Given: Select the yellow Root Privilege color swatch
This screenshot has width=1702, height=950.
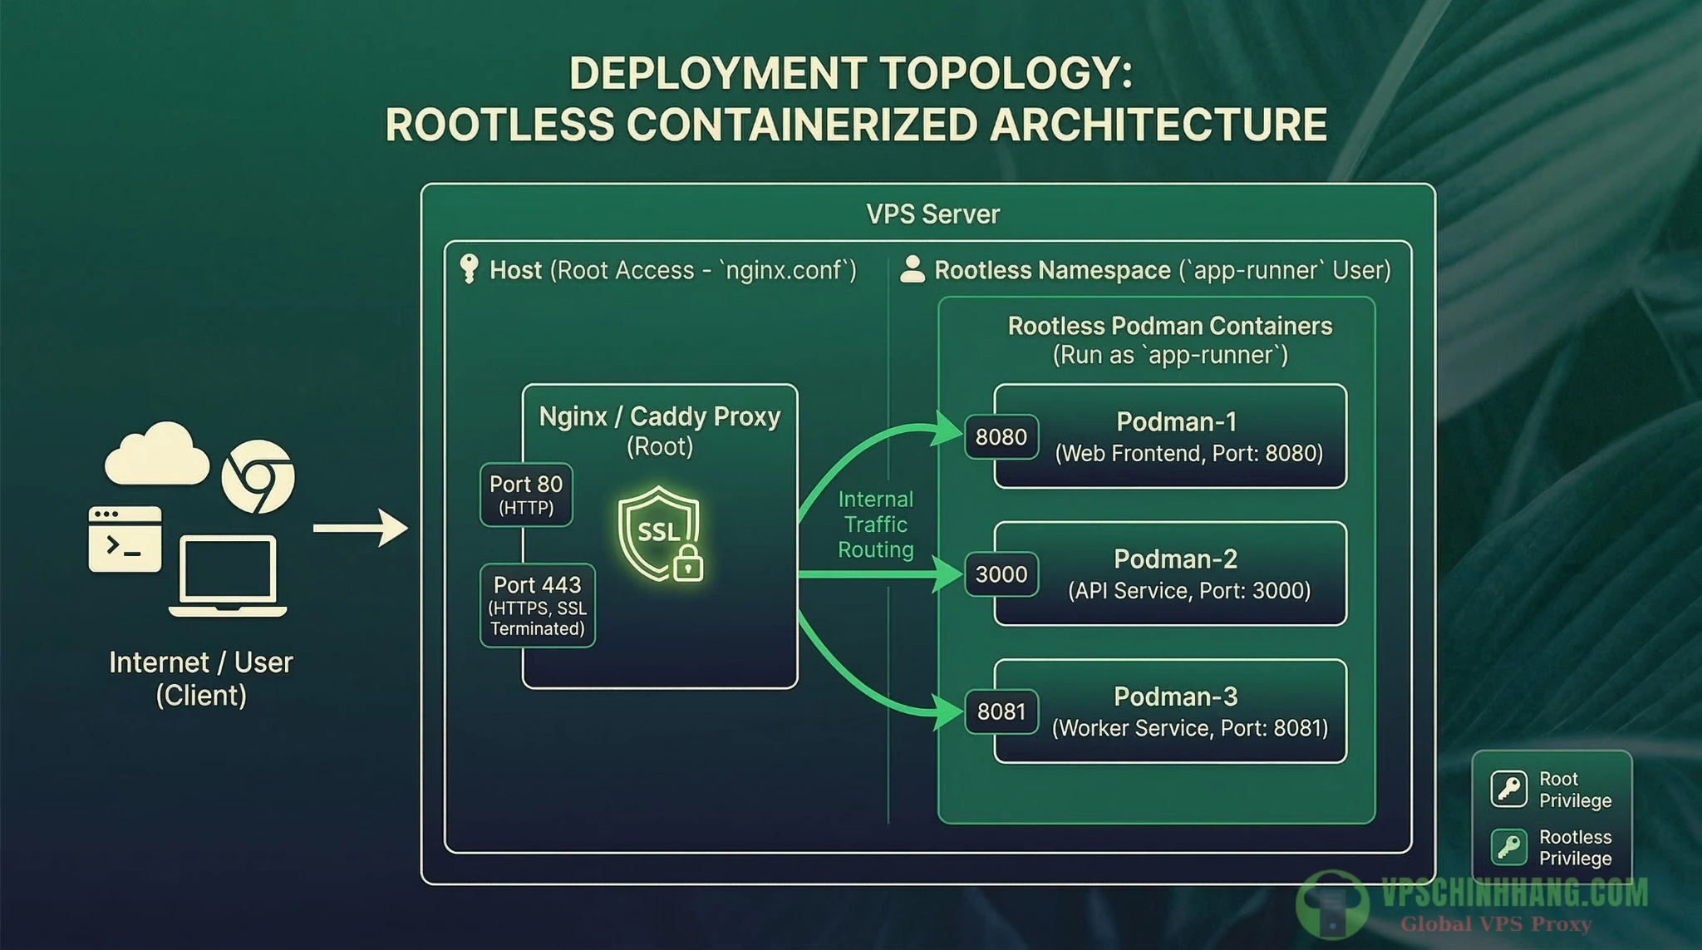Looking at the screenshot, I should coord(1508,788).
